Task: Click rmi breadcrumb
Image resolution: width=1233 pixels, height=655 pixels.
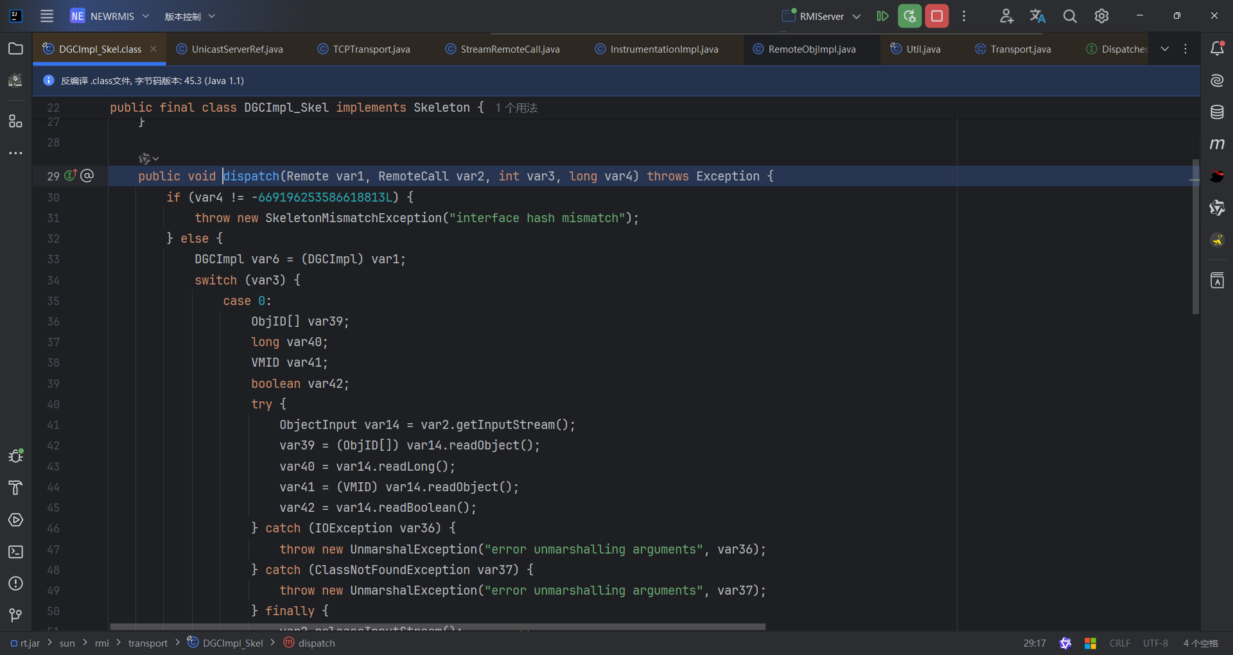Action: [x=102, y=643]
